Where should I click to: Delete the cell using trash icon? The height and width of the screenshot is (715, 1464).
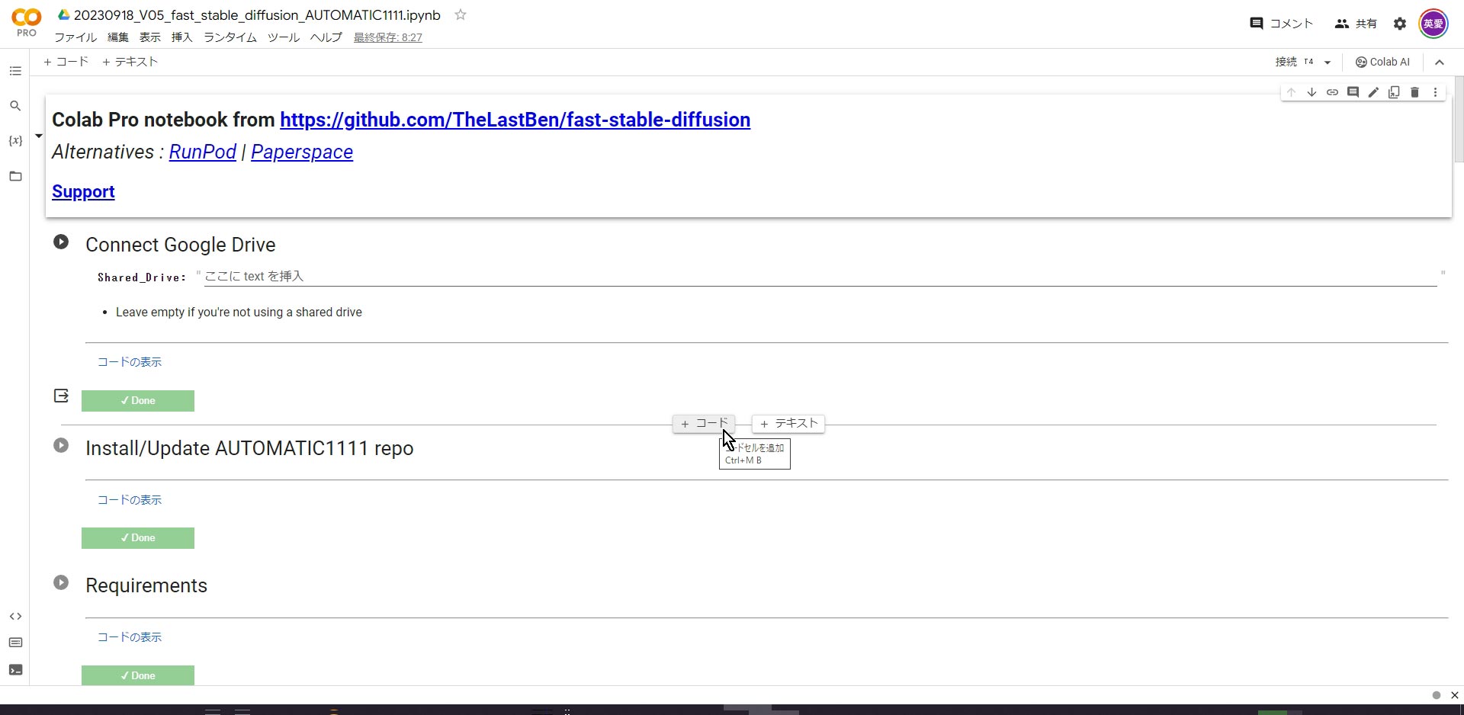1414,92
